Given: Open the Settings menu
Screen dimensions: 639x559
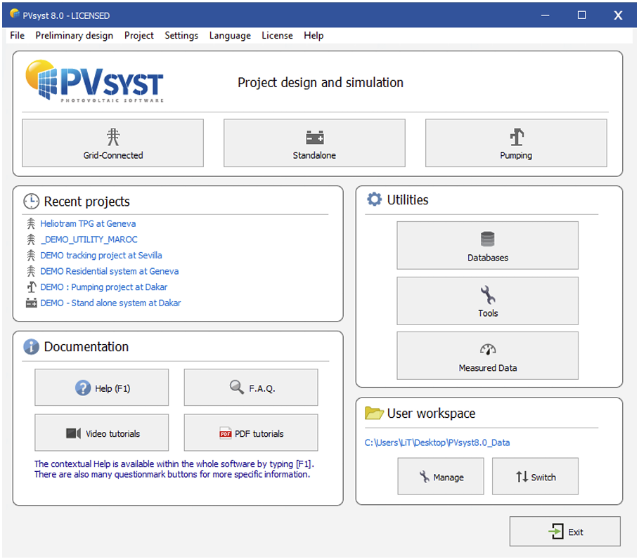Looking at the screenshot, I should coord(181,35).
